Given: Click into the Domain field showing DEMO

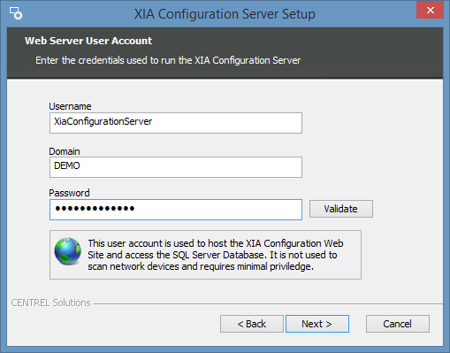Looking at the screenshot, I should point(176,167).
